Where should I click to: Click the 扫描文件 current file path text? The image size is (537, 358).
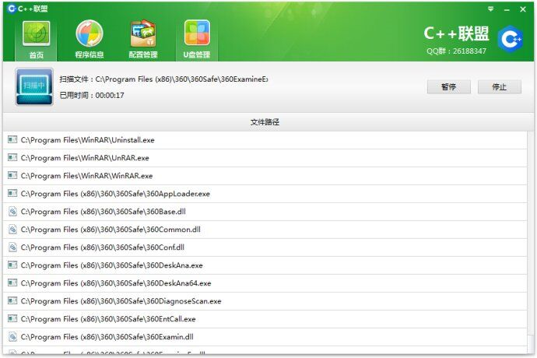(163, 79)
